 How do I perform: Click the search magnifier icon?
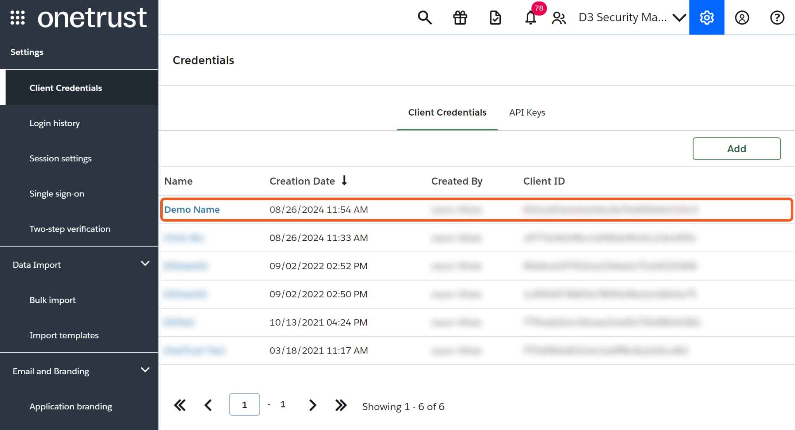click(x=424, y=18)
